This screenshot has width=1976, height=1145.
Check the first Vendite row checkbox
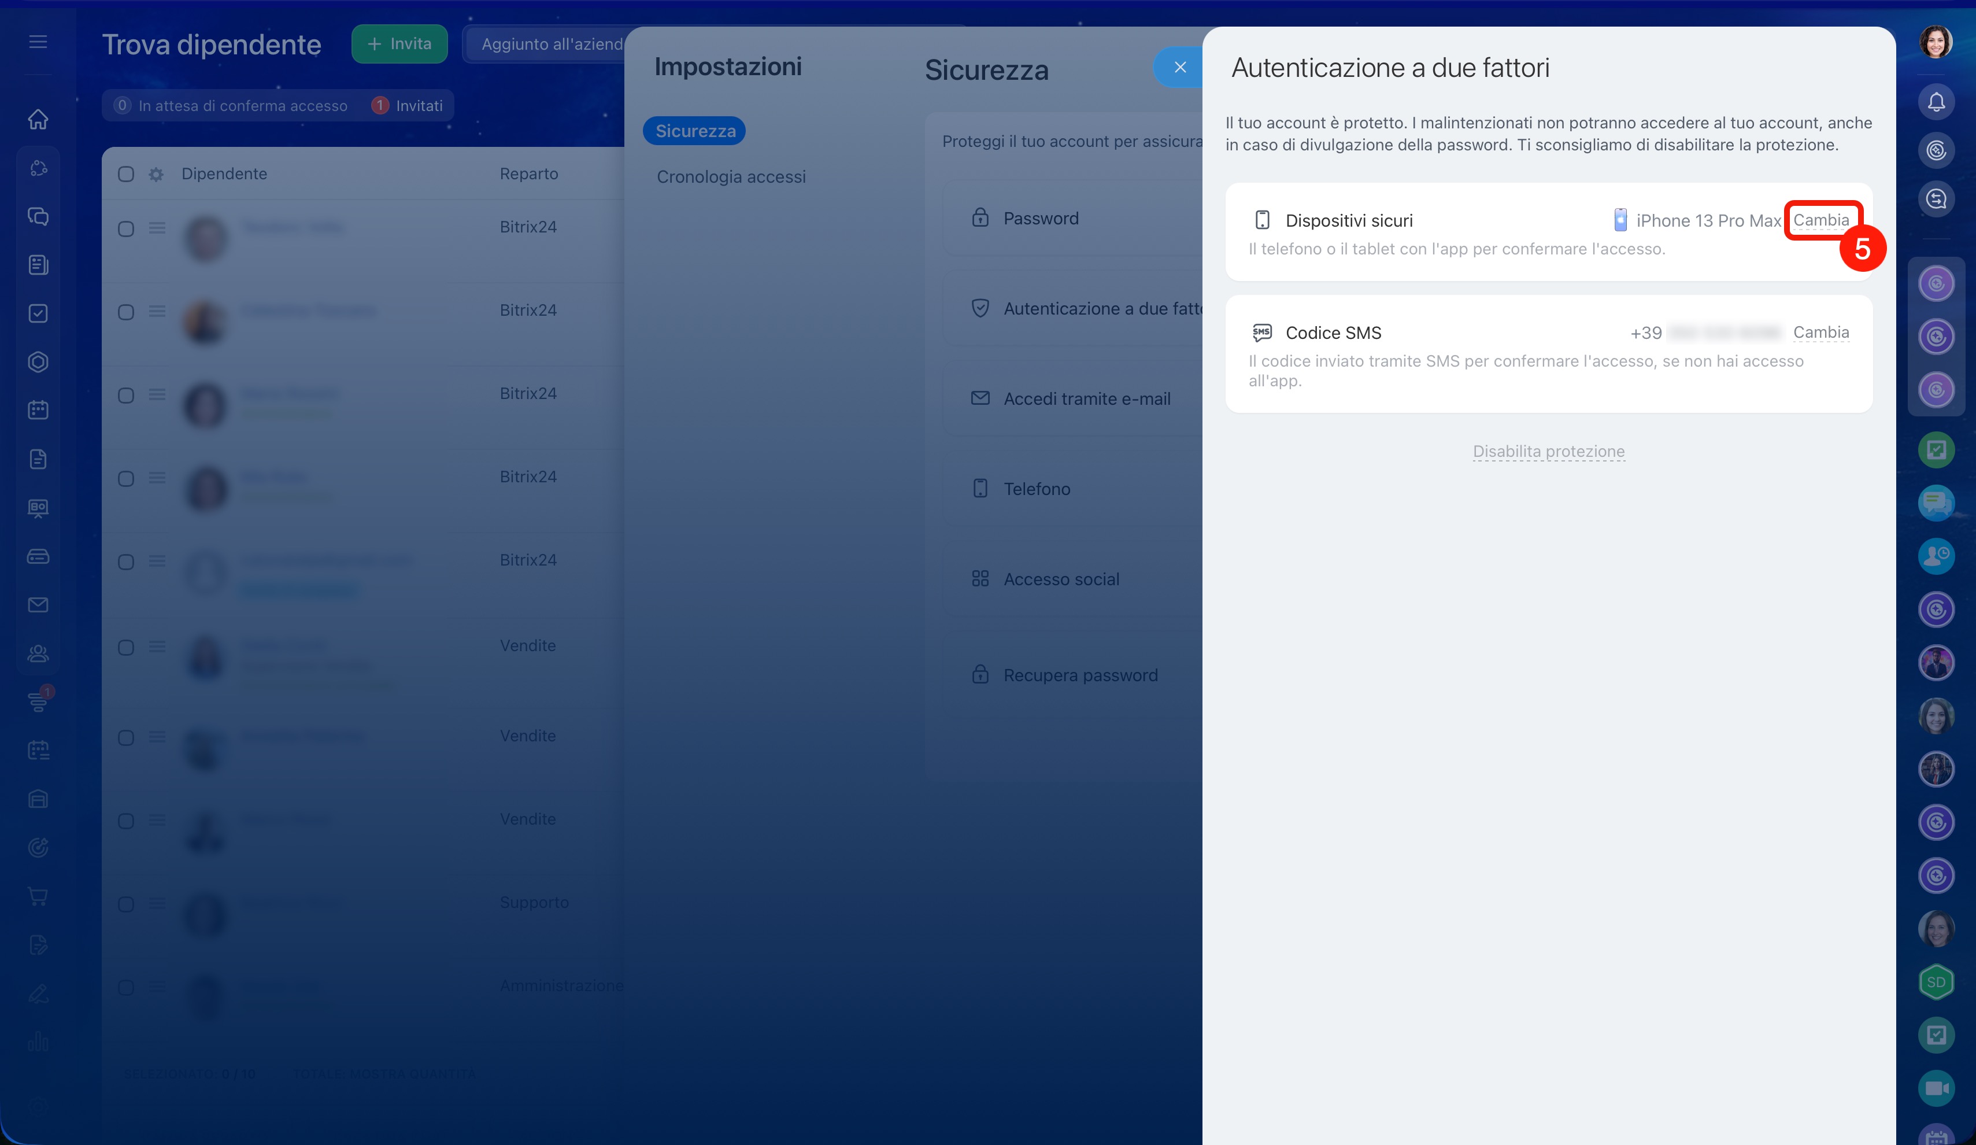coord(125,648)
